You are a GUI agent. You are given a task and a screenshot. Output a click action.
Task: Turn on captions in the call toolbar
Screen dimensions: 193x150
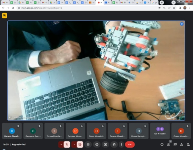tap(88, 145)
